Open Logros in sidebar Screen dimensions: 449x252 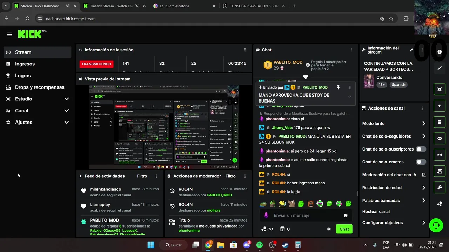point(38,76)
